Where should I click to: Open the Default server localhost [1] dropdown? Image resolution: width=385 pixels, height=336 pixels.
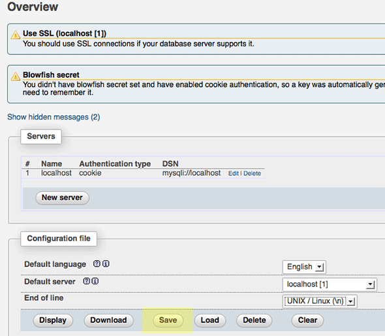tap(330, 284)
